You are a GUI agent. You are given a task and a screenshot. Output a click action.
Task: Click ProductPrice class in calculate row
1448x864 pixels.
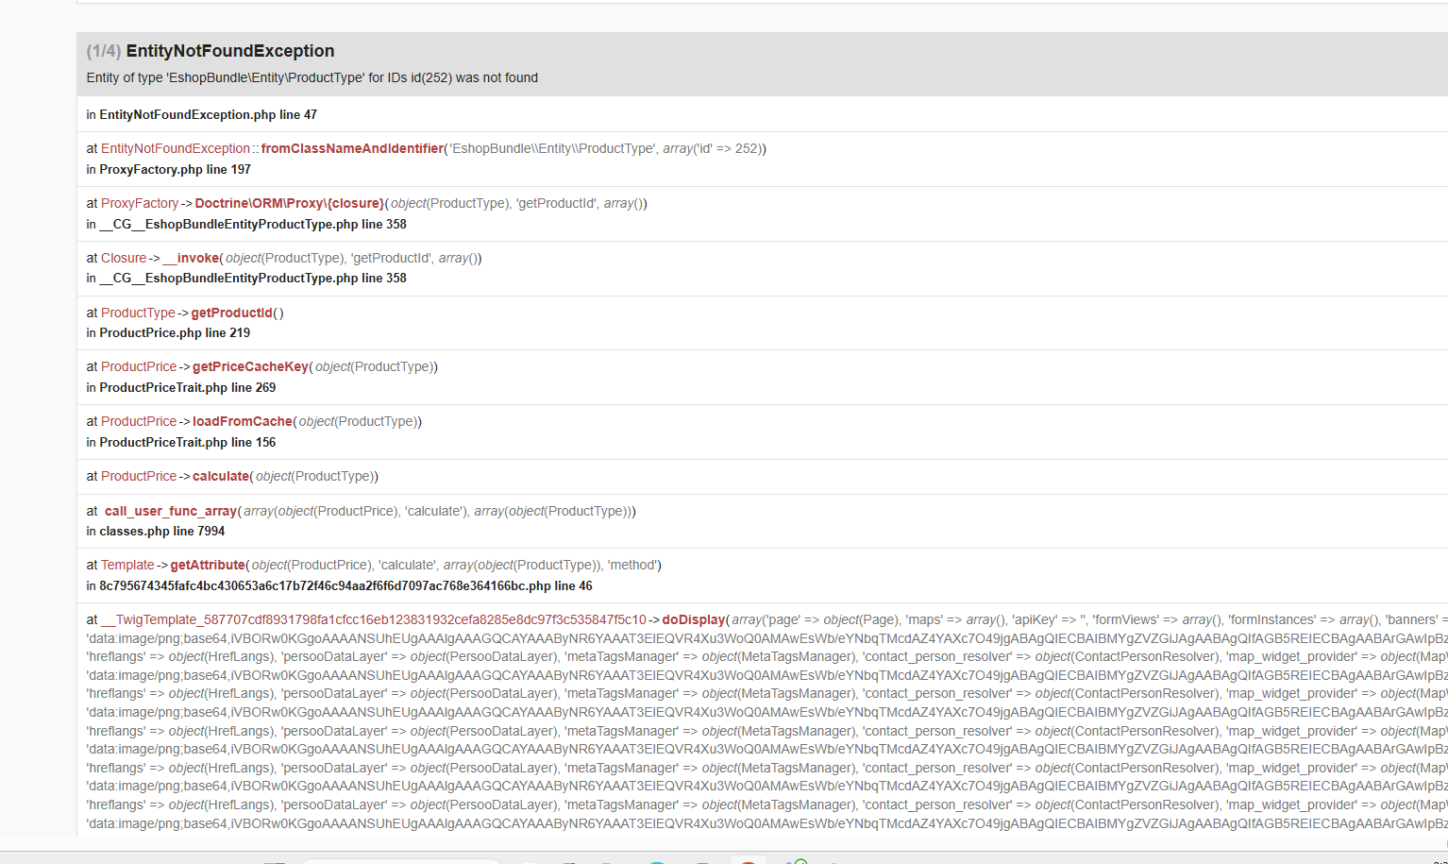pos(139,476)
